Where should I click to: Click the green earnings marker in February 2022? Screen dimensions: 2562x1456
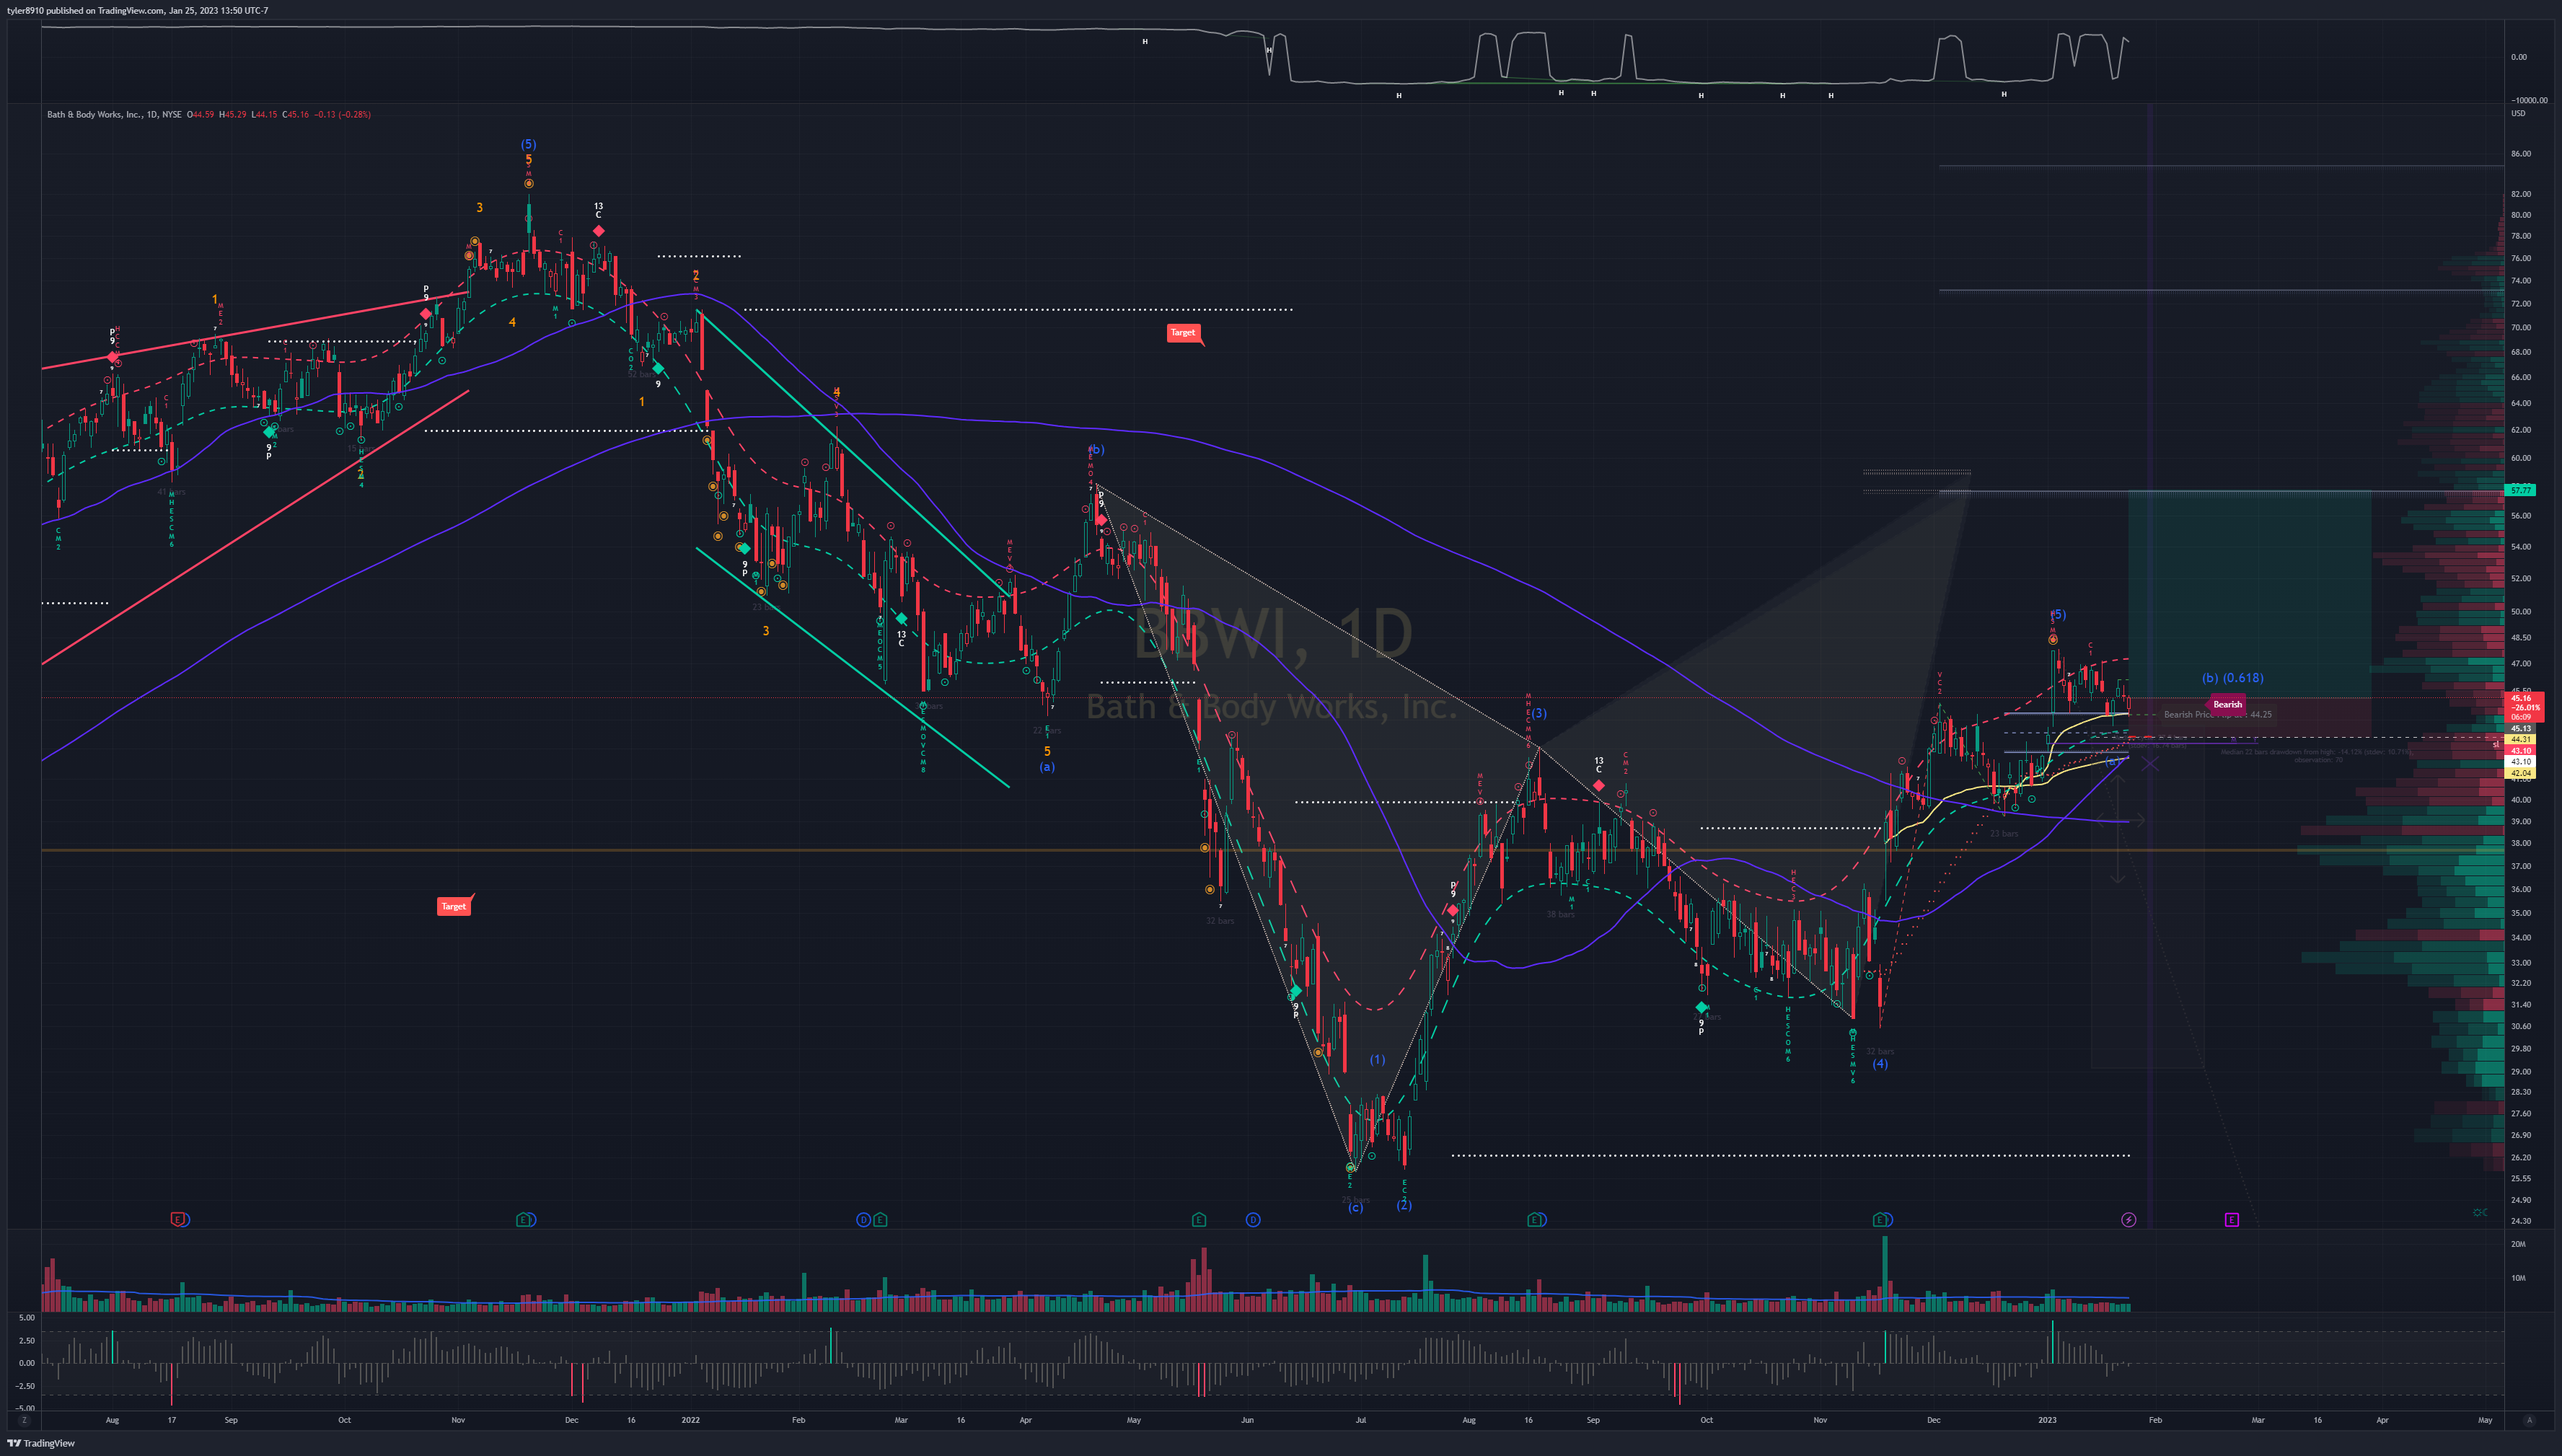880,1219
